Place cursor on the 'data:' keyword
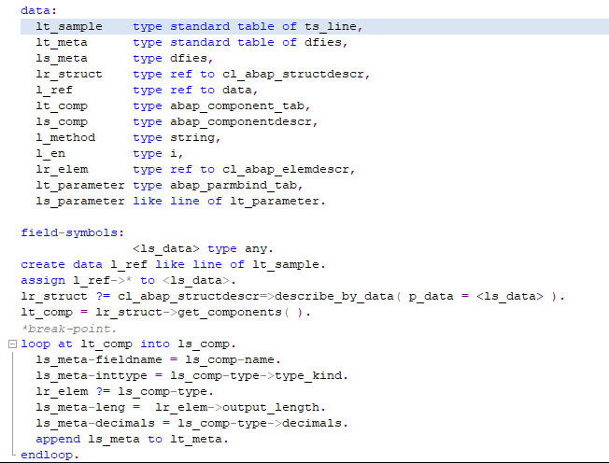The image size is (609, 463). click(x=38, y=10)
